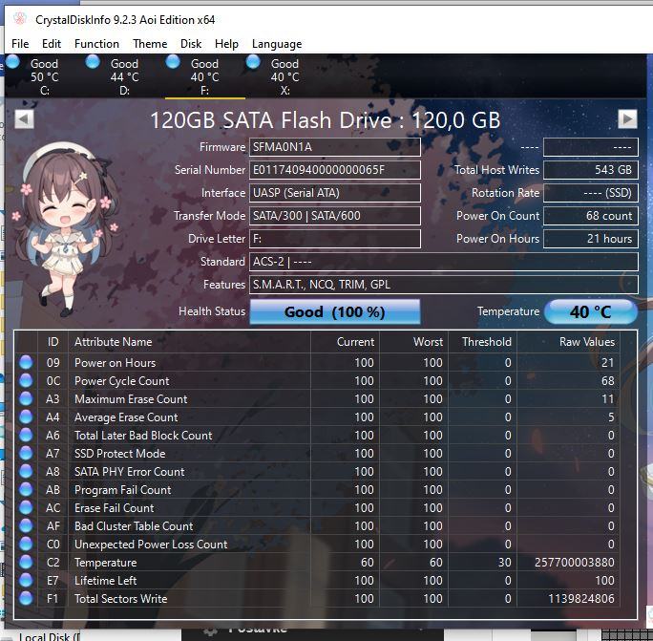
Task: Open the Language menu
Action: pos(277,44)
